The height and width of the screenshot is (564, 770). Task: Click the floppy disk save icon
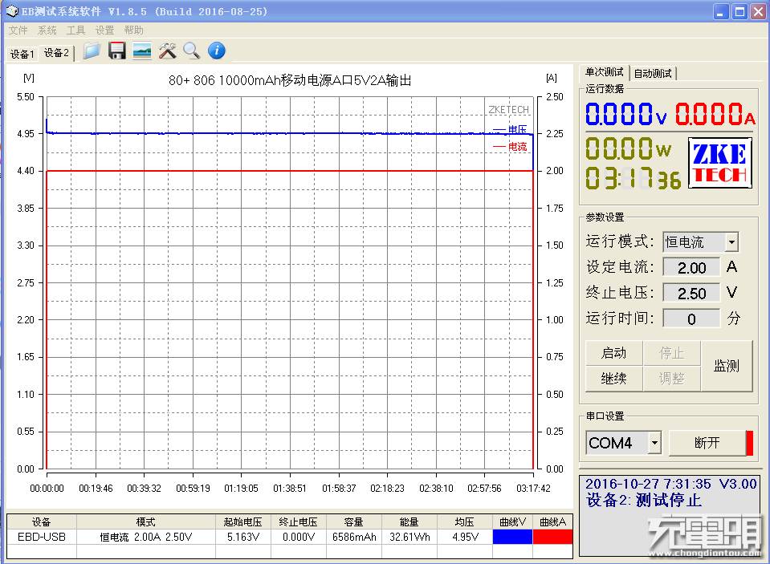pos(117,51)
